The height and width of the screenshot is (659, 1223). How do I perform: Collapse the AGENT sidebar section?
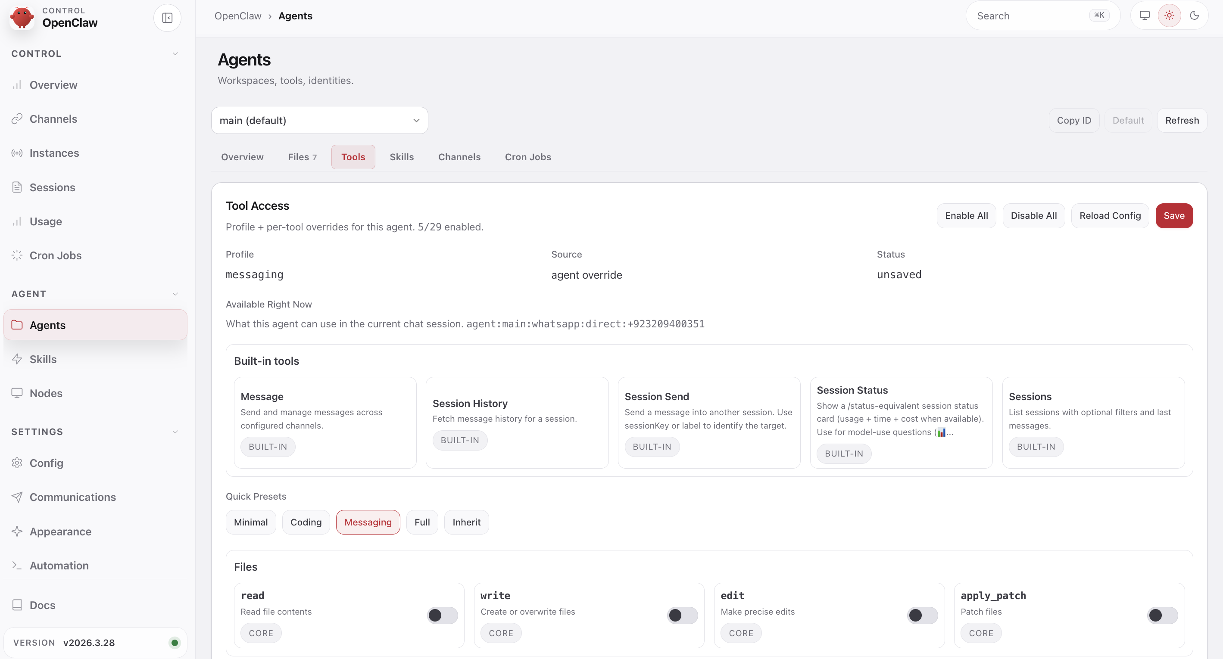point(175,294)
